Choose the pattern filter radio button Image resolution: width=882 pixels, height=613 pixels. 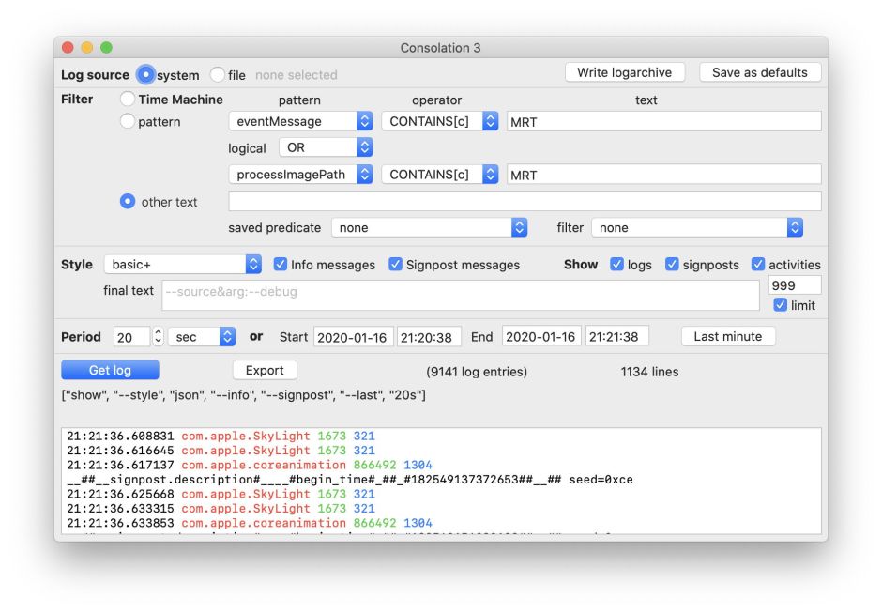point(128,121)
